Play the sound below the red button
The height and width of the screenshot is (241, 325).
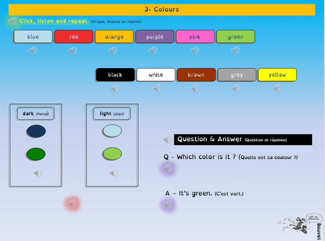coord(73,51)
